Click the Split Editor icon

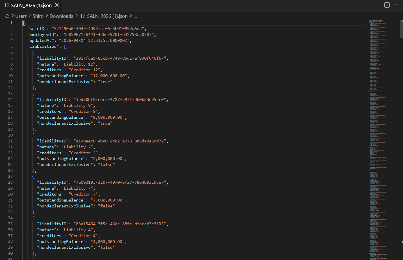tap(387, 5)
